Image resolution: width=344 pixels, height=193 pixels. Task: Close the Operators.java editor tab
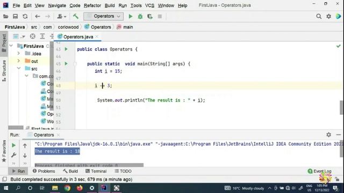click(x=97, y=36)
